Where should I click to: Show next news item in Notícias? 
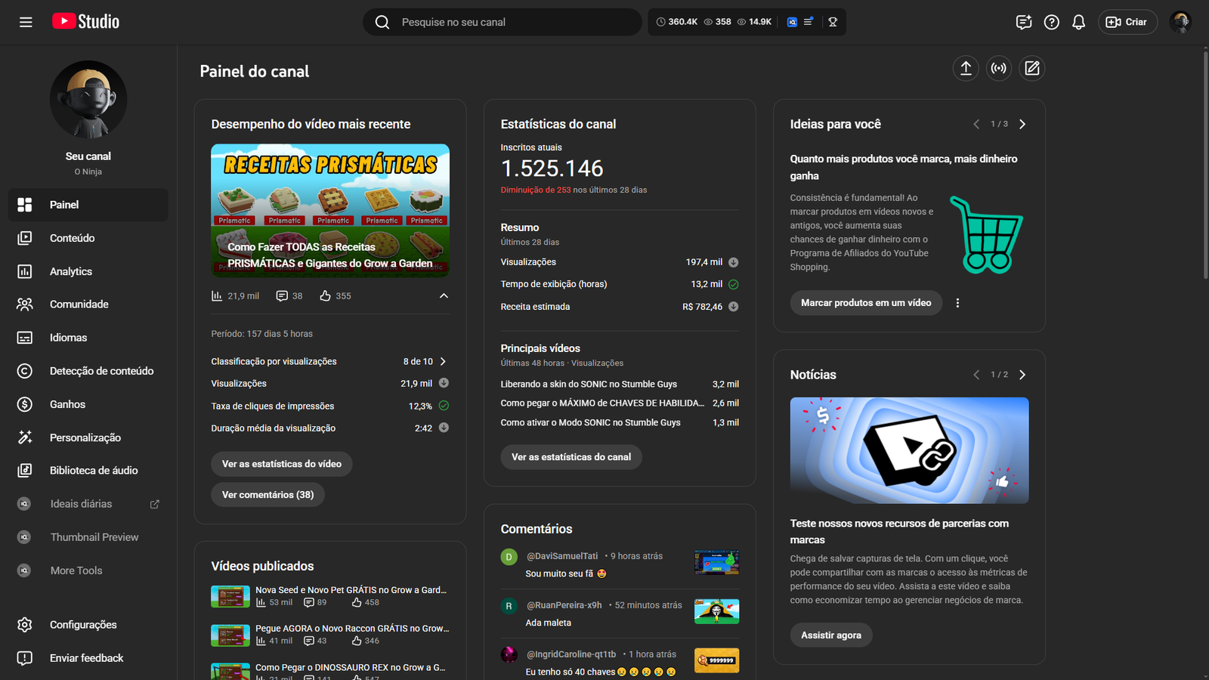pos(1022,375)
